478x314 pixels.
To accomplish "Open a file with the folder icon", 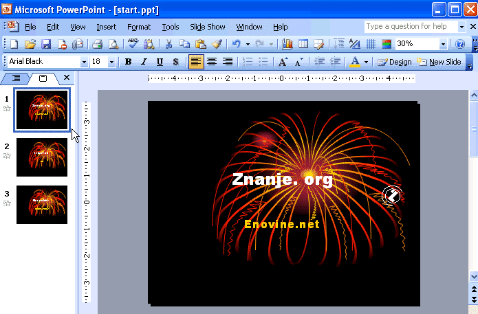I will (x=30, y=44).
